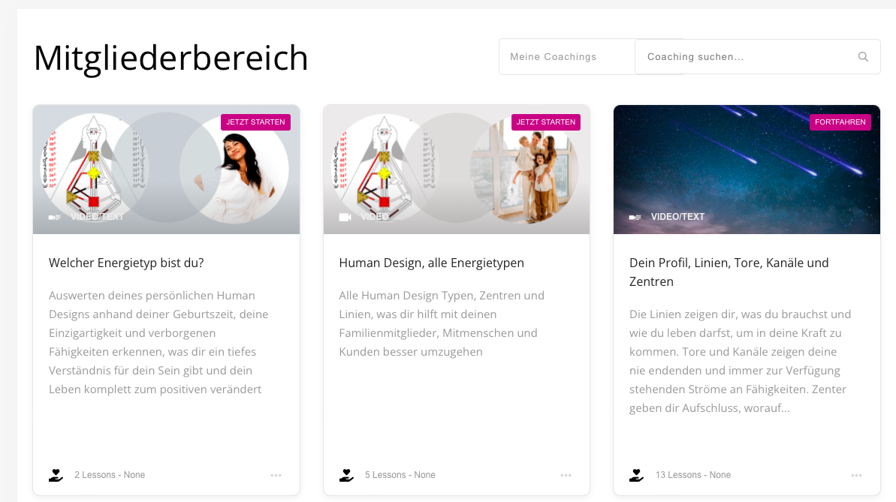Screen dimensions: 896x502
Task: Select the meteor shower night sky thumbnail
Action: point(747,169)
